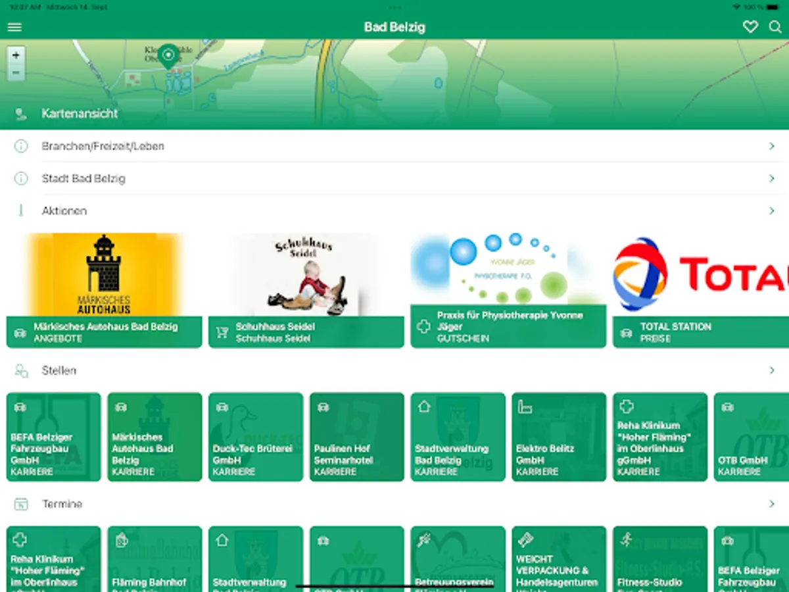Click Bad Belzig title text
This screenshot has width=789, height=592.
coord(394,27)
